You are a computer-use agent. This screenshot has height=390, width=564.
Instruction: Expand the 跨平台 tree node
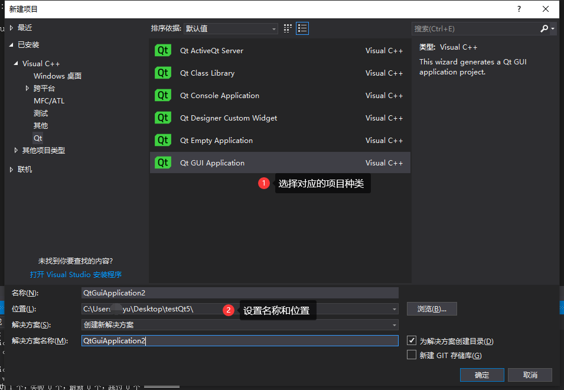pyautogui.click(x=26, y=88)
